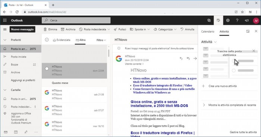
Task: Open HTNovo message from sab 21:38
Action: click(74, 95)
